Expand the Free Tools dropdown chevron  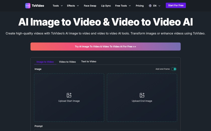(x=130, y=6)
